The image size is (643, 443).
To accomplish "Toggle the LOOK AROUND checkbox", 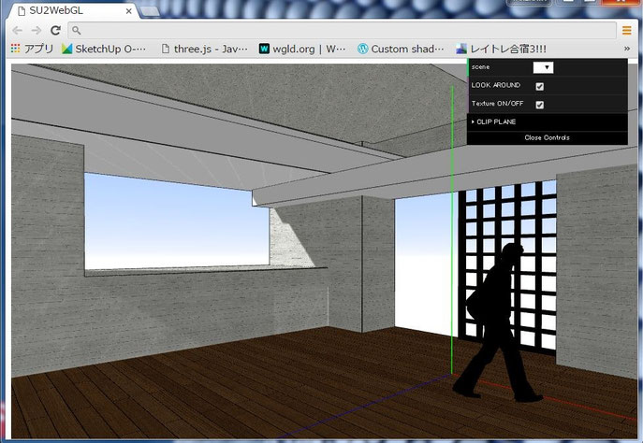I will pos(540,86).
